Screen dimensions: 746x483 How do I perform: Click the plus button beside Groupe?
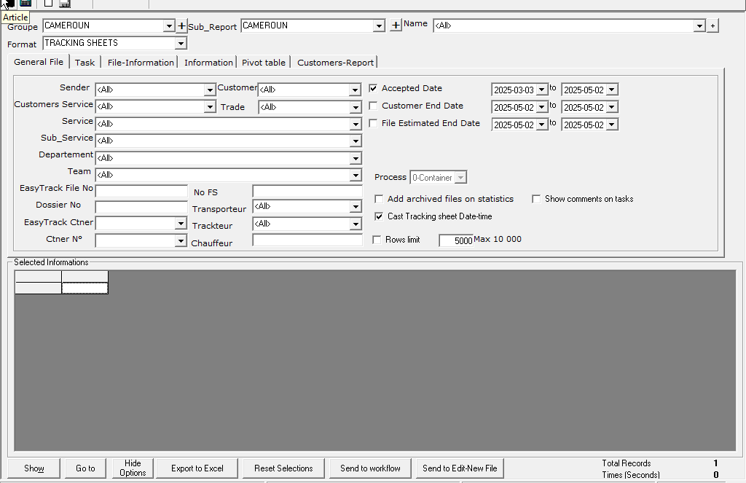coord(181,26)
